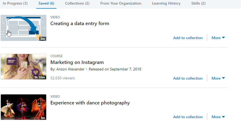This screenshot has height=126, width=241.
Task: Open the From Your Organization tab
Action: click(x=121, y=4)
